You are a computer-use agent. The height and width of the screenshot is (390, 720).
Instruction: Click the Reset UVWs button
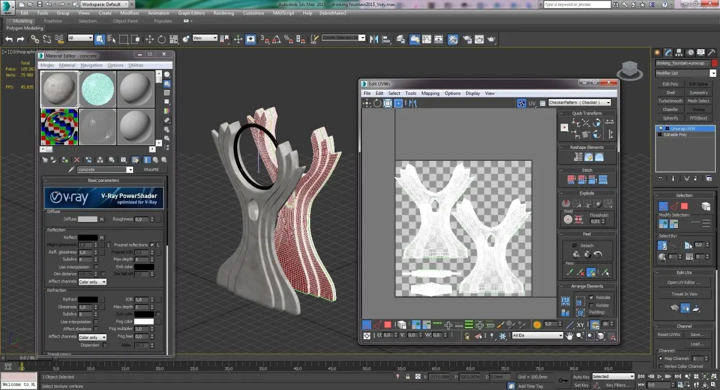669,334
